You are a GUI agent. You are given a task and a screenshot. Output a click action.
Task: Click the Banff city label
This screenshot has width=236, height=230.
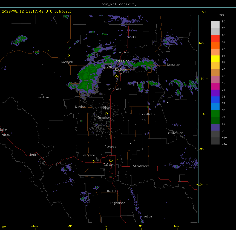click(34, 155)
